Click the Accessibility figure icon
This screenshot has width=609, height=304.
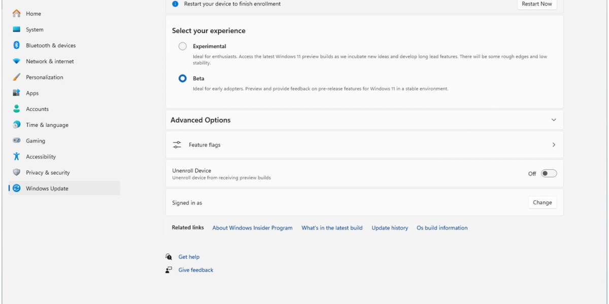pos(17,157)
